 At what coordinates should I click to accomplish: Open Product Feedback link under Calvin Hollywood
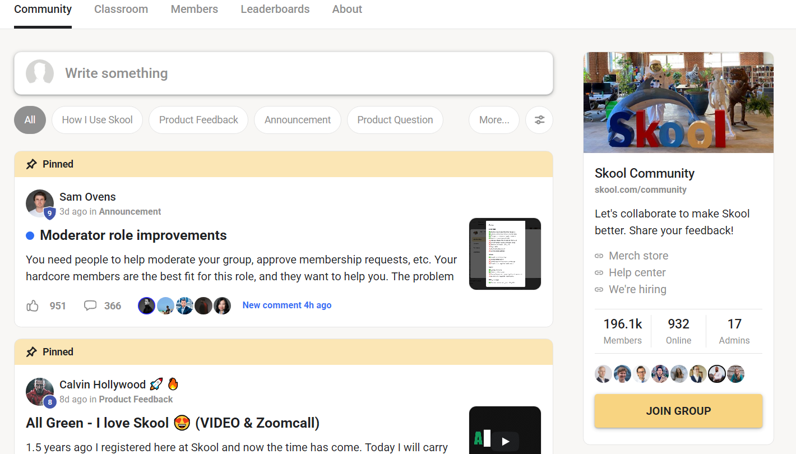click(136, 400)
